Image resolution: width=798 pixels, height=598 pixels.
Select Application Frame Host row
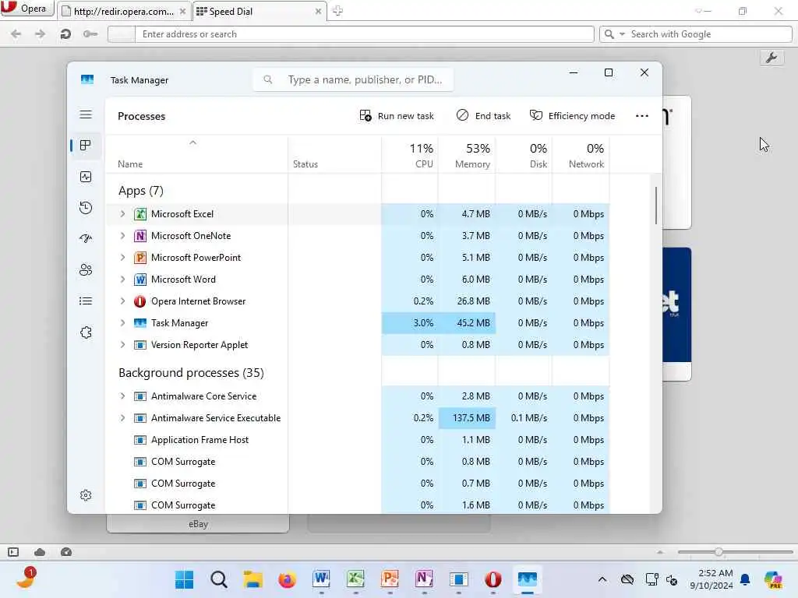[x=357, y=440]
